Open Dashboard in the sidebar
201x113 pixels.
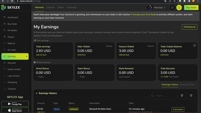pos(13,18)
